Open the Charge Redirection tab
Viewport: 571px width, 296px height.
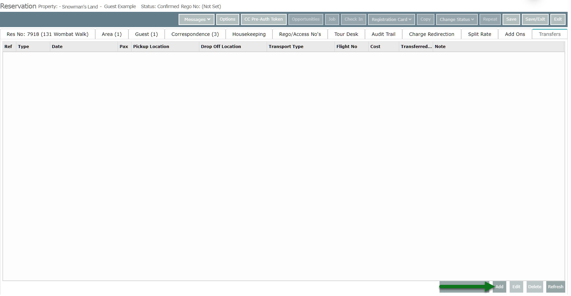click(x=432, y=34)
